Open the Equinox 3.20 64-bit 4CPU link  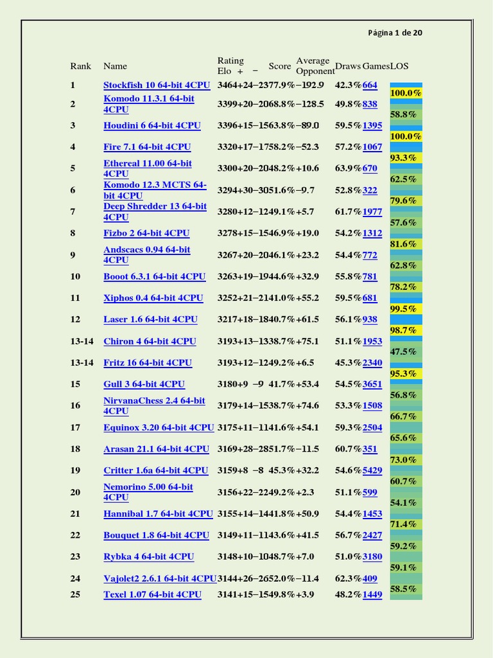[159, 427]
